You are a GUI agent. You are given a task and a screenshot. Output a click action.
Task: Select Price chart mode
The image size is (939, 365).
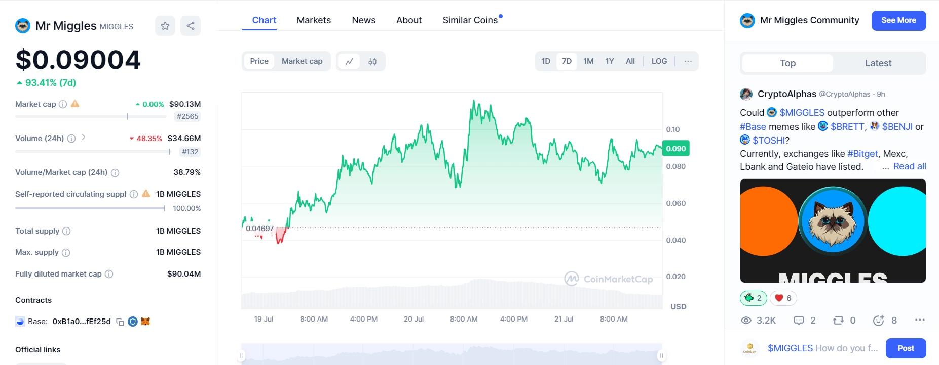click(x=259, y=61)
